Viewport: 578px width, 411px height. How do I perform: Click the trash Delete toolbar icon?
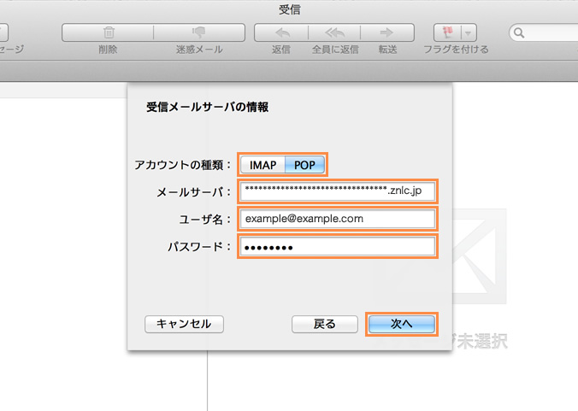coord(109,32)
